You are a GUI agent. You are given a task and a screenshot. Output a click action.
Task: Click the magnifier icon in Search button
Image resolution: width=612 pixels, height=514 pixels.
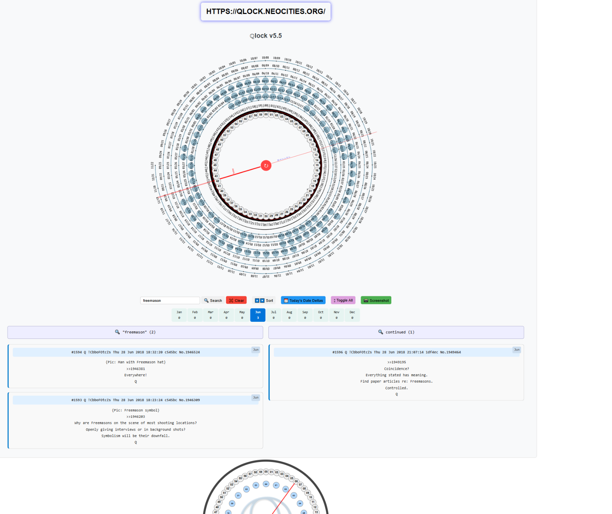(206, 300)
